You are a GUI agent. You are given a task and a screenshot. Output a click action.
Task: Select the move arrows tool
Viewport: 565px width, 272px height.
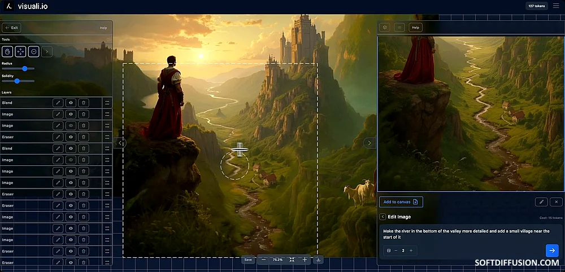click(20, 52)
